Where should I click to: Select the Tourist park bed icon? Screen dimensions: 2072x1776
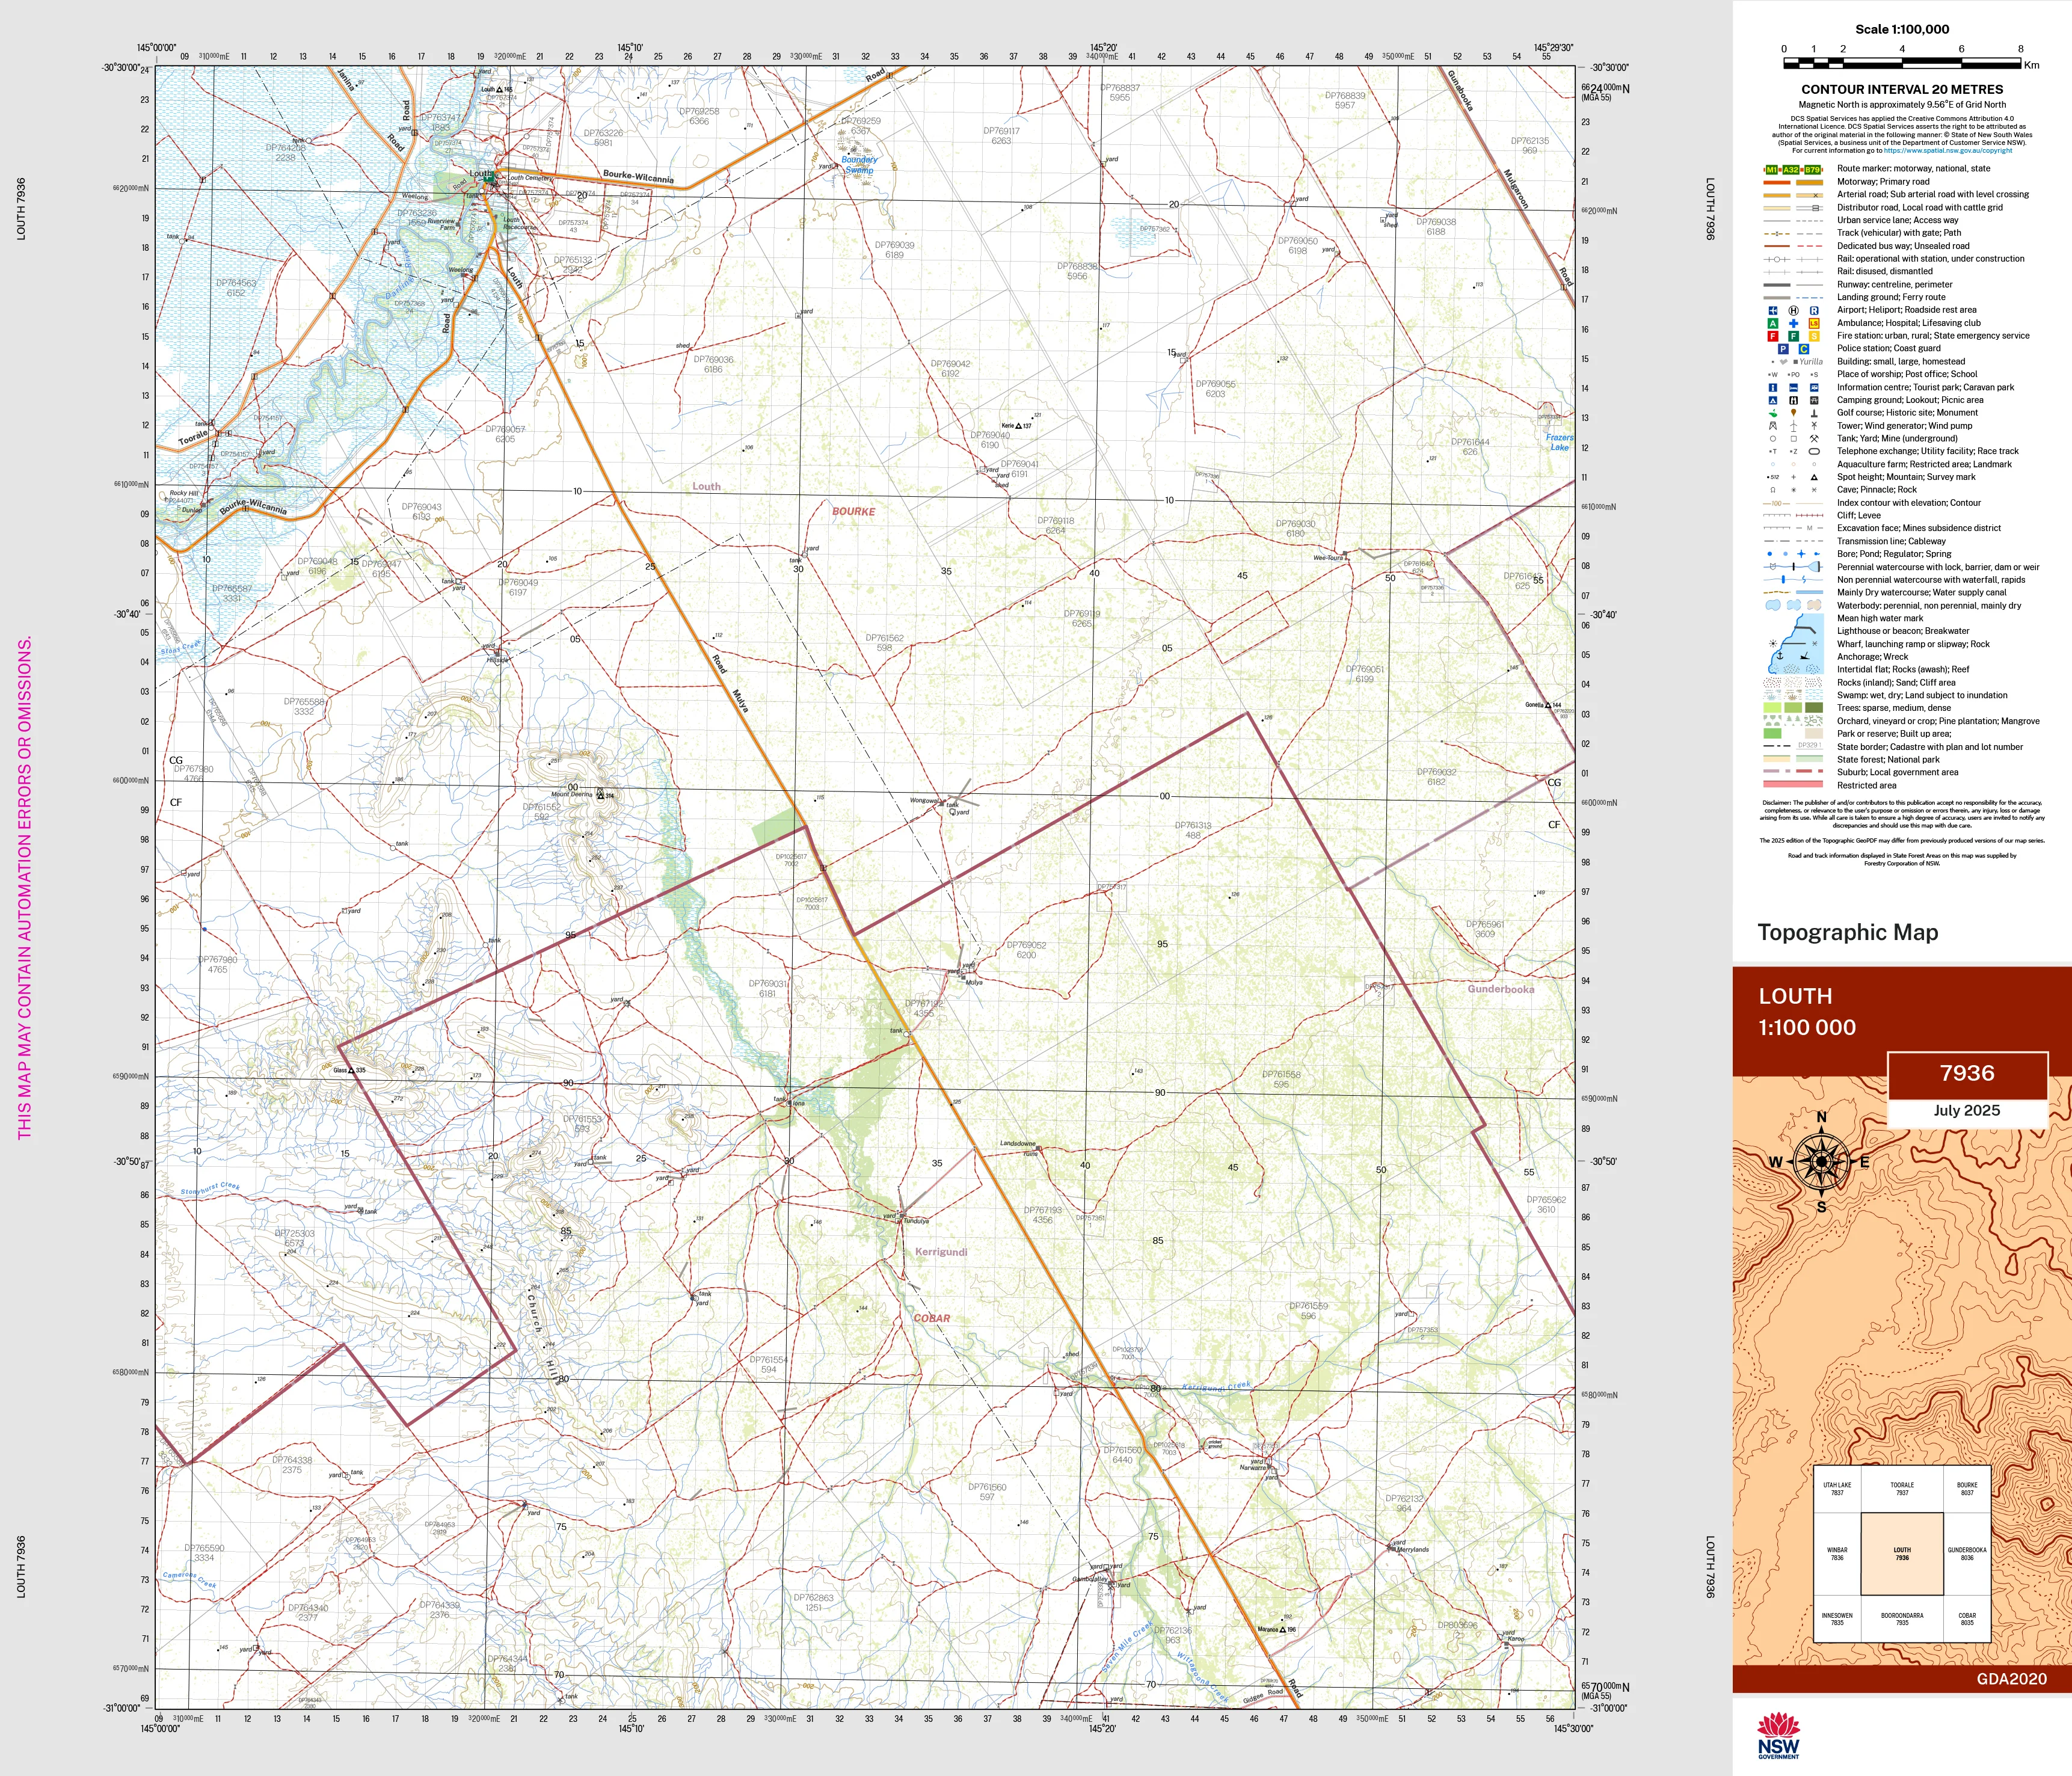tap(1794, 387)
